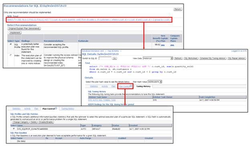
Task: Click the Disable/Enable button
Action: tap(46, 122)
